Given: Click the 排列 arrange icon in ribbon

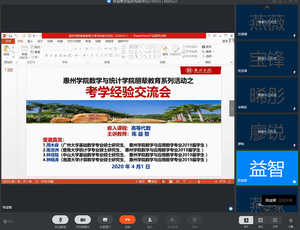Looking at the screenshot, I should (x=165, y=50).
